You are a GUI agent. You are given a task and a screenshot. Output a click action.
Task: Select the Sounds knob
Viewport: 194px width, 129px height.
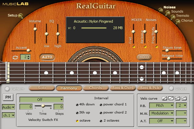[x=167, y=13]
